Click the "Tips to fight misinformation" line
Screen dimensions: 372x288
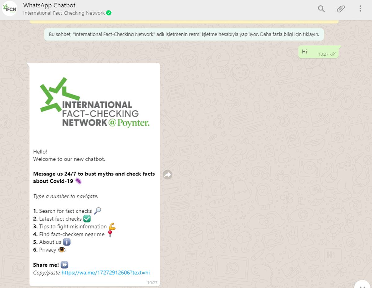[74, 226]
